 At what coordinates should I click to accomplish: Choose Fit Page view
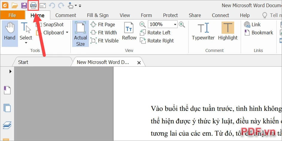(103, 24)
